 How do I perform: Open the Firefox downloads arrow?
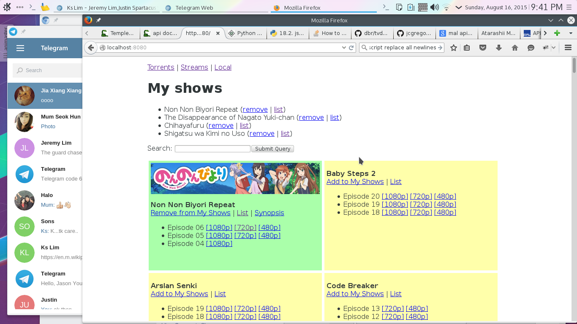499,48
